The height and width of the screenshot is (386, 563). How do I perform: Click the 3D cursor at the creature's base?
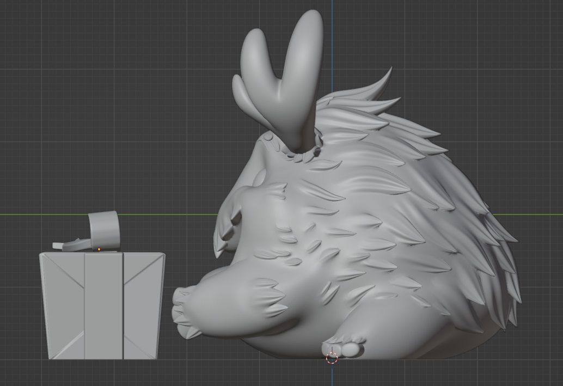point(332,358)
